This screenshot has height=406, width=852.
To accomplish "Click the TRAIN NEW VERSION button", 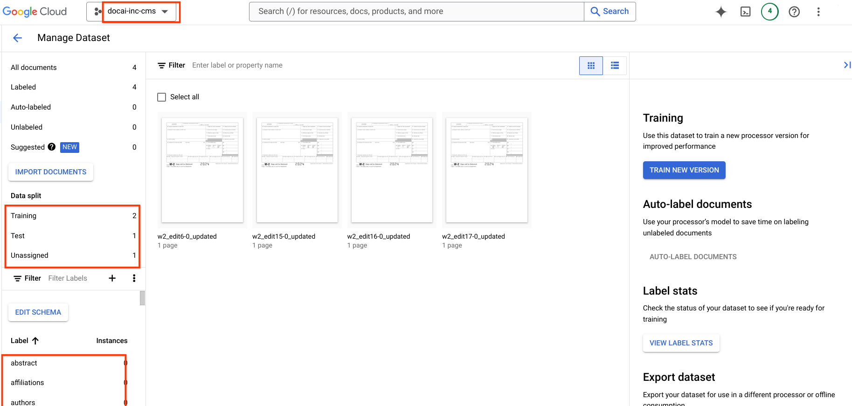I will (684, 170).
